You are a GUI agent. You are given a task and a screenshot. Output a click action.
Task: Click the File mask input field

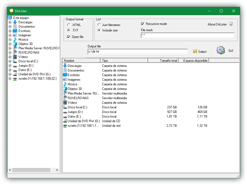point(188,35)
